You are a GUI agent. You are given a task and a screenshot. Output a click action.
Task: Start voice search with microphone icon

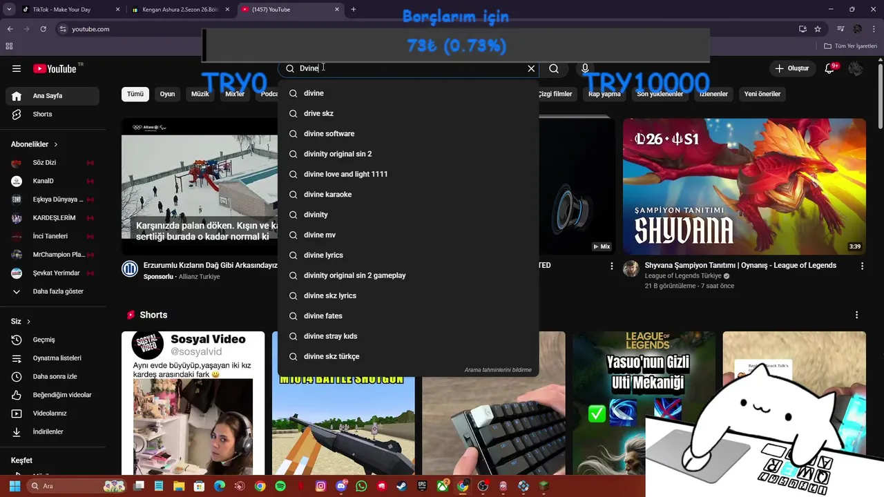585,68
